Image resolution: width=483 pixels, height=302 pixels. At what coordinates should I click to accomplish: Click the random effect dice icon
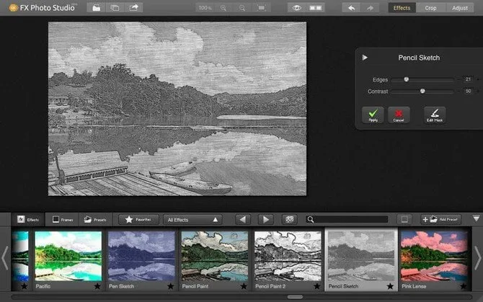[x=289, y=219]
